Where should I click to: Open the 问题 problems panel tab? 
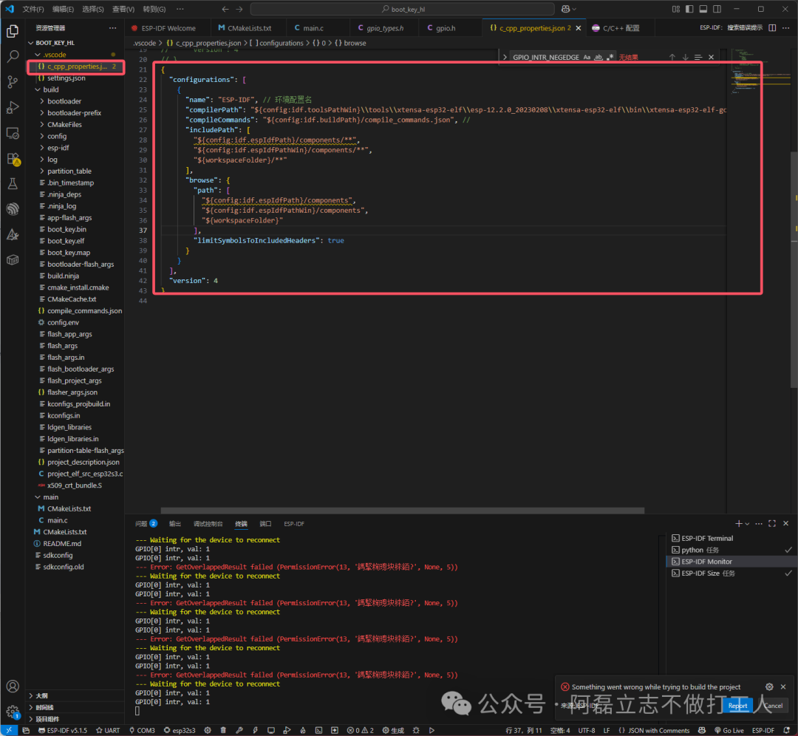(146, 523)
